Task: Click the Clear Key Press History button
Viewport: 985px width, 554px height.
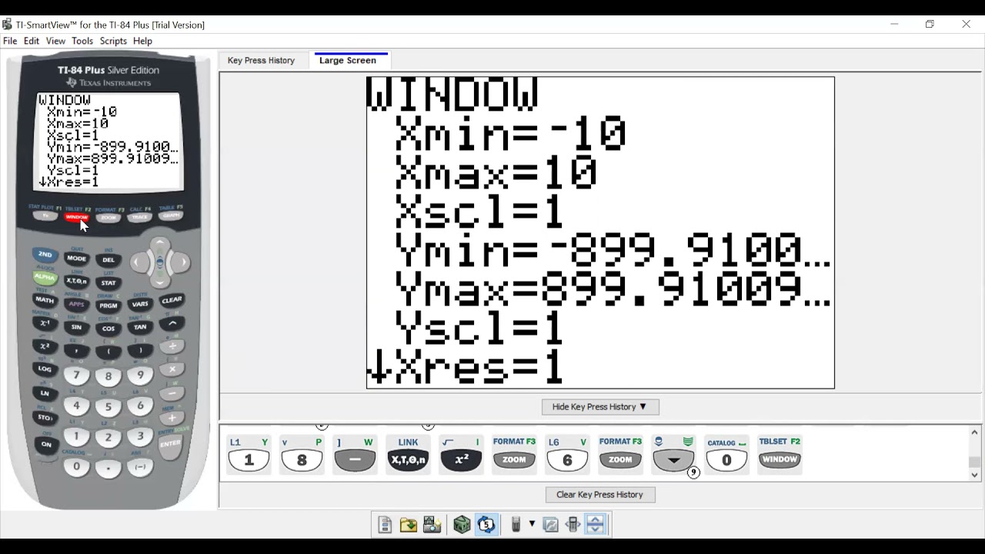Action: coord(600,495)
